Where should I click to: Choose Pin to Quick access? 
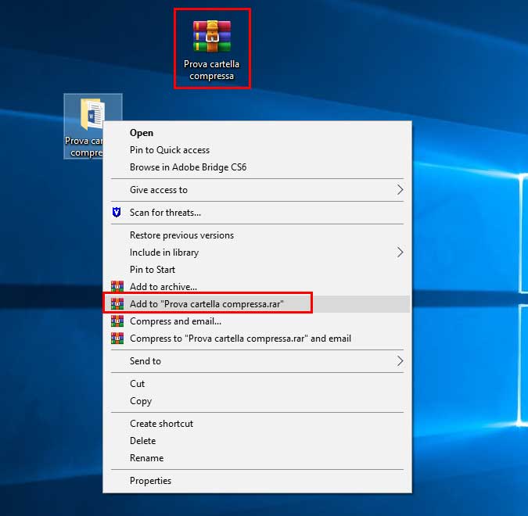click(257, 150)
